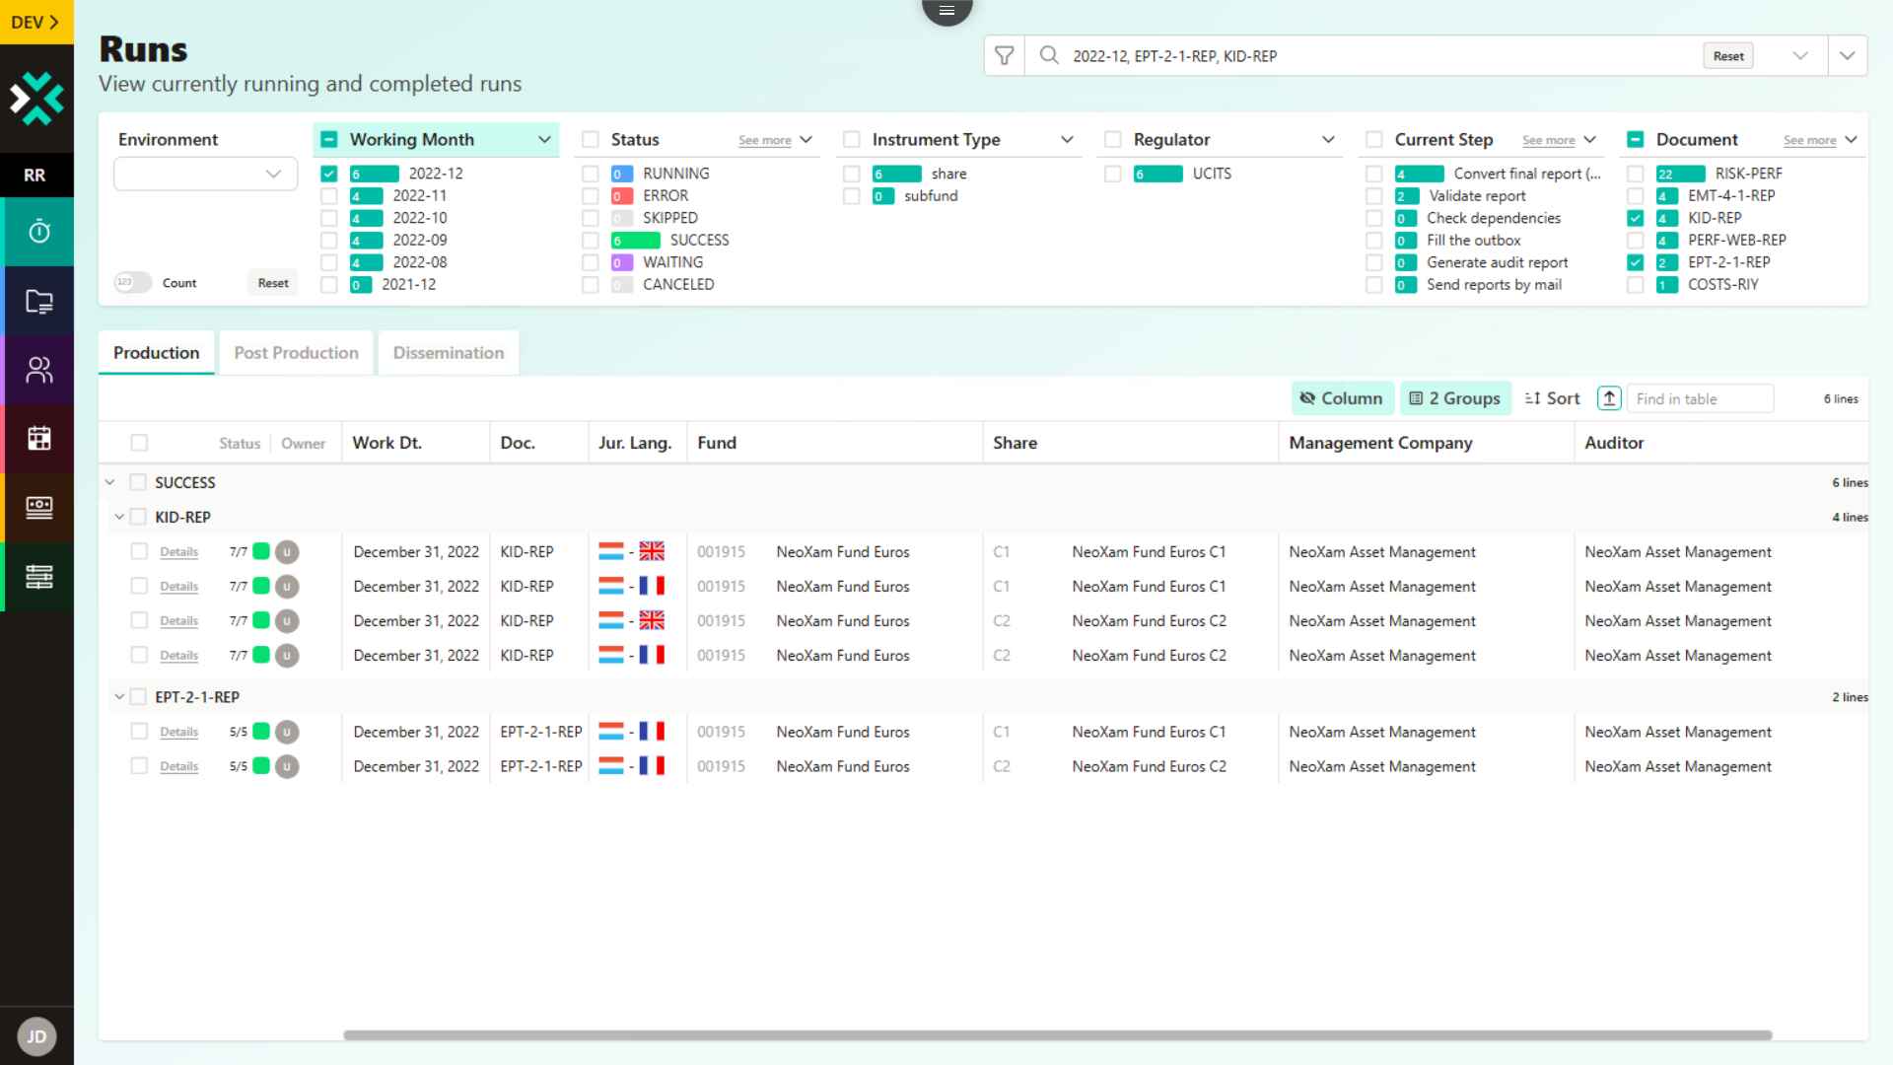Open the Runs timer view in sidebar
Image resolution: width=1893 pixels, height=1065 pixels.
39,231
